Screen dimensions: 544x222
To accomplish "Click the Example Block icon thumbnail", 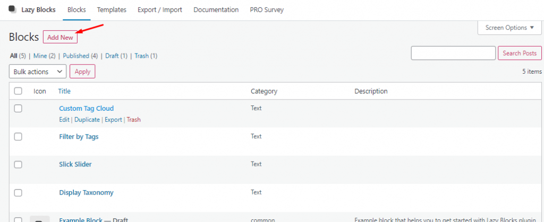I will point(40,219).
